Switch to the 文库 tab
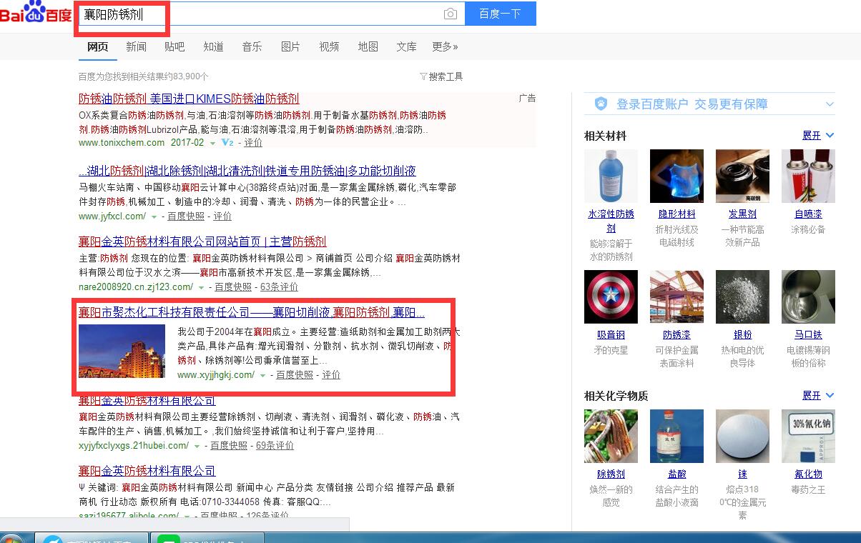Viewport: 861px width, 543px height. click(406, 46)
